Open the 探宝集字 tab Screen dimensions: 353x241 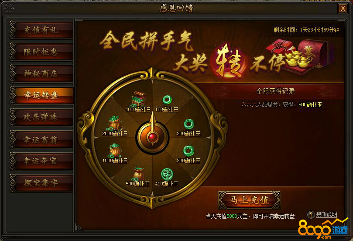tap(41, 183)
